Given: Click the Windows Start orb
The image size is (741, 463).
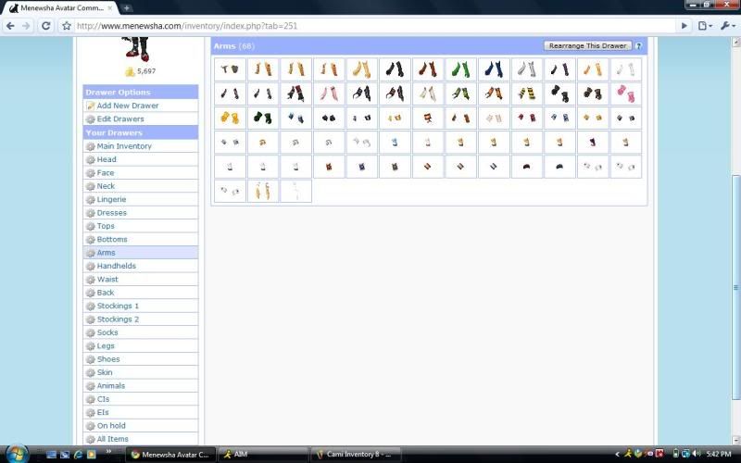Looking at the screenshot, I should coord(17,454).
